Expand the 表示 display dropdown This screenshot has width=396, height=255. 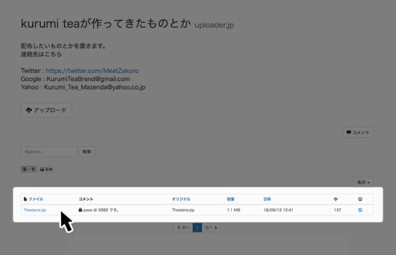point(364,182)
